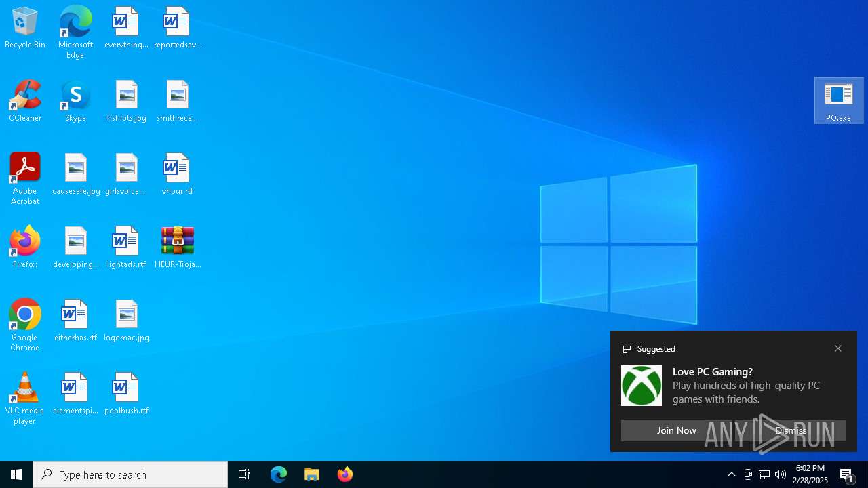Select the PO.exe desktop file
The width and height of the screenshot is (868, 488).
[x=839, y=101]
